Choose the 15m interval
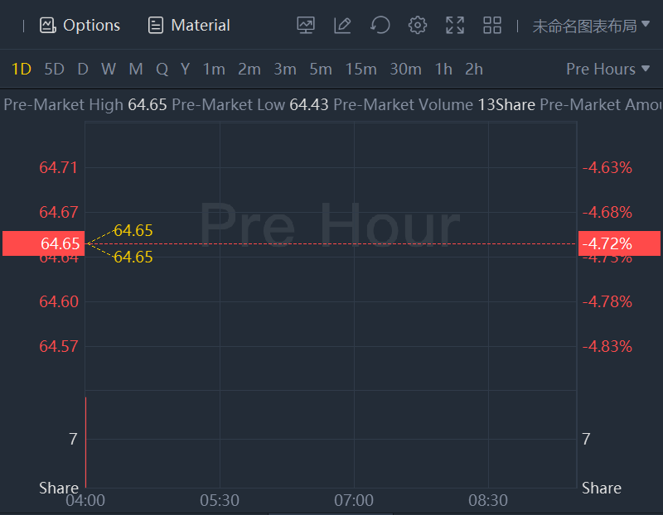 [361, 69]
